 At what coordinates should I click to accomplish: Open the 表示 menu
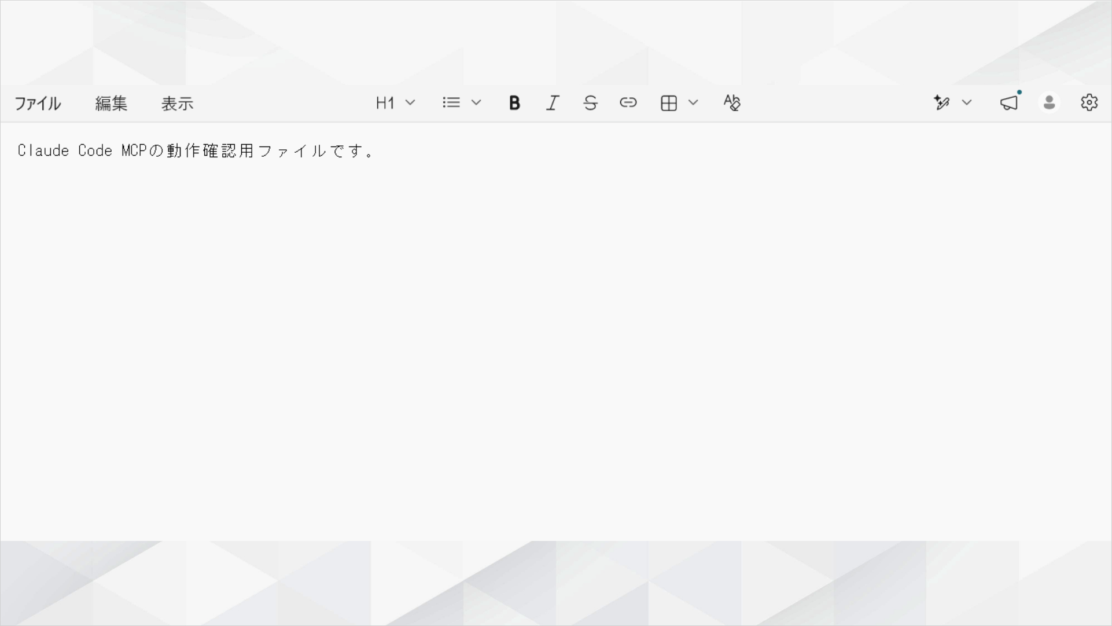point(177,104)
